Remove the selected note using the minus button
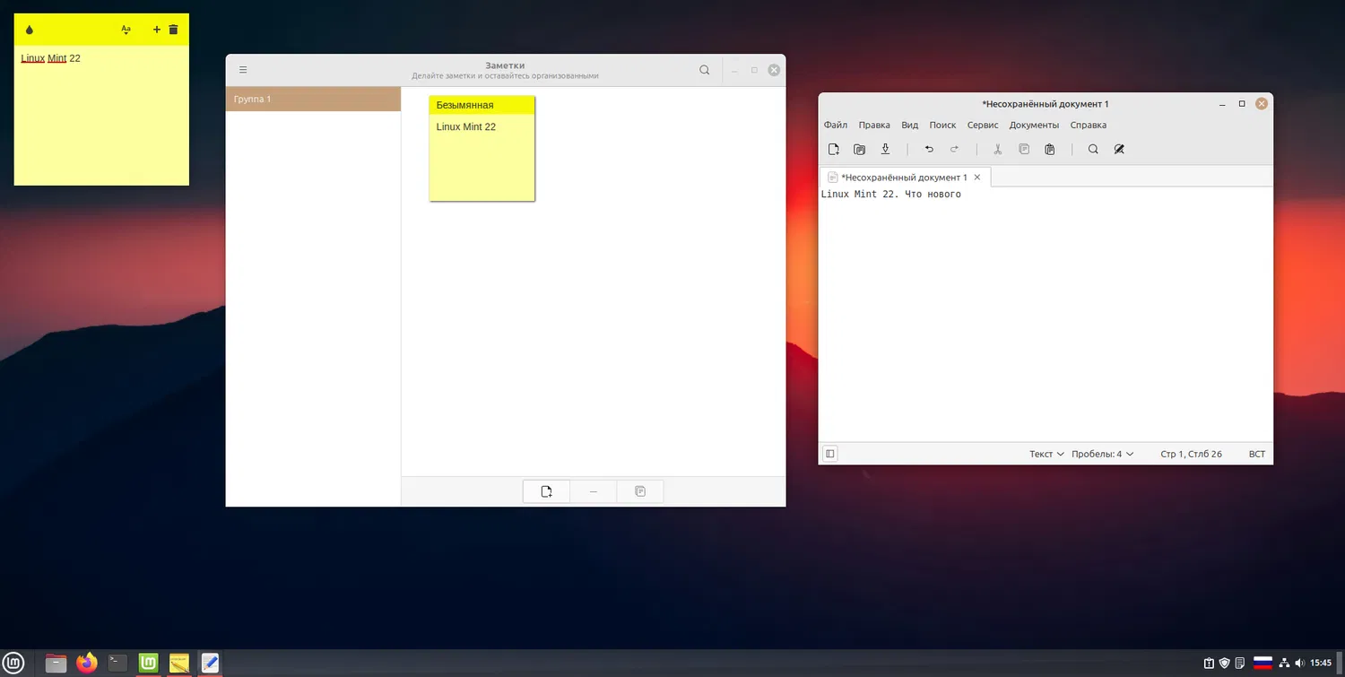This screenshot has width=1345, height=677. [x=594, y=491]
